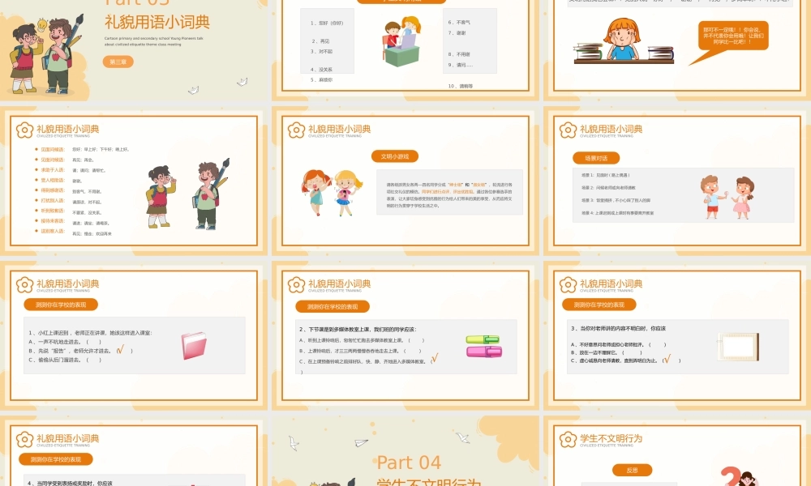The width and height of the screenshot is (811, 486).
Task: Open the Part 03 礼貌用语小词典 title slide
Action: tap(134, 50)
